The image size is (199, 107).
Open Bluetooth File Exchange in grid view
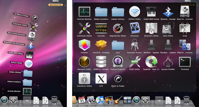168,12
